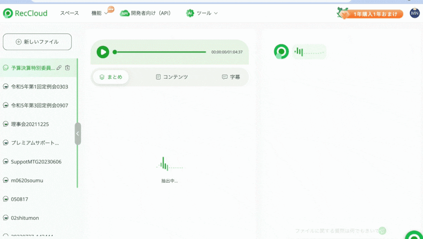Click the AI tools flower icon
This screenshot has width=423, height=239.
tap(190, 13)
